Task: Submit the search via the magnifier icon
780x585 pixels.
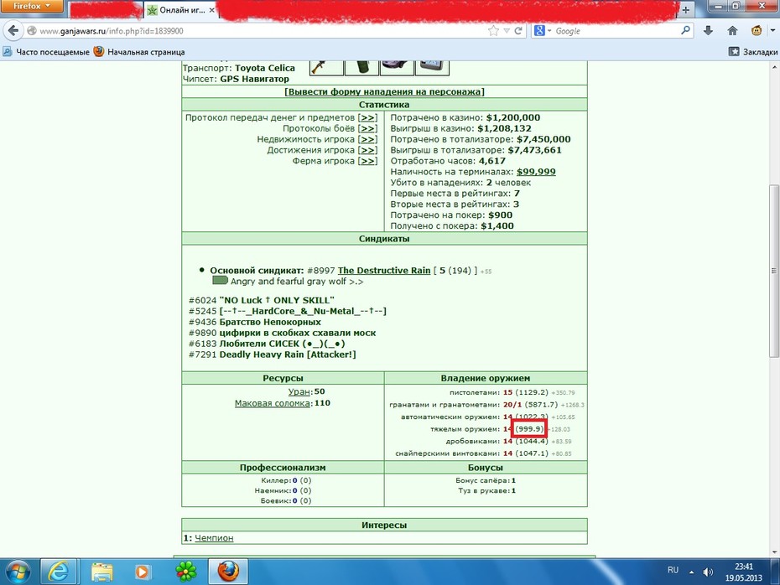Action: click(x=685, y=30)
